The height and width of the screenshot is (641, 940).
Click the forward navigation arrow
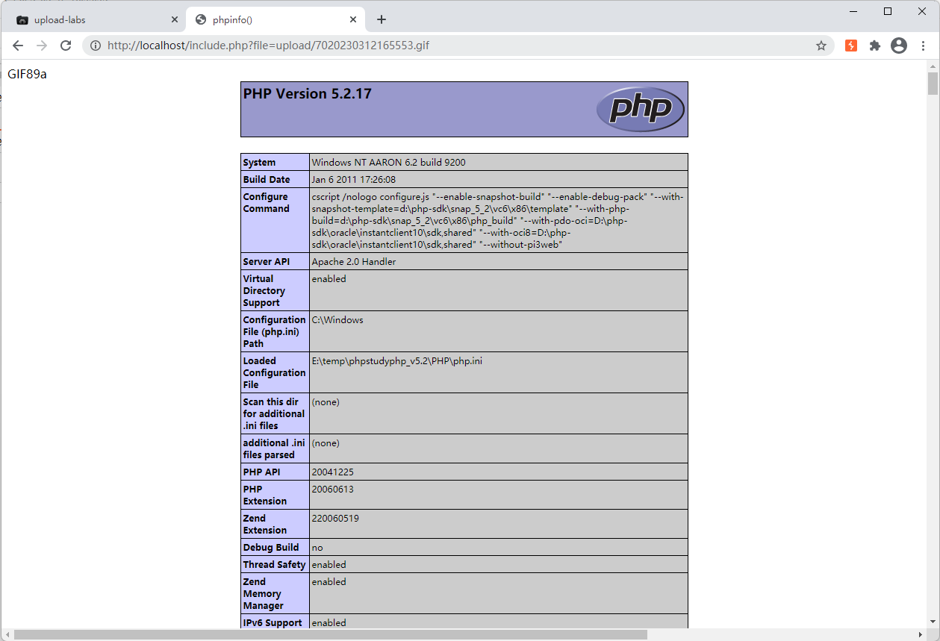42,46
